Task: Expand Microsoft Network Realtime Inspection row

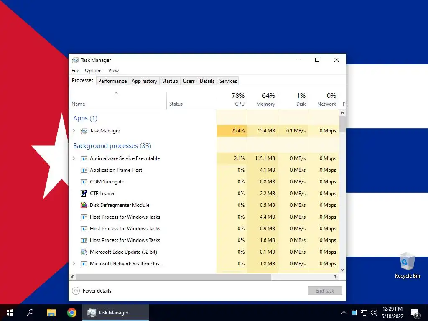Action: click(74, 264)
